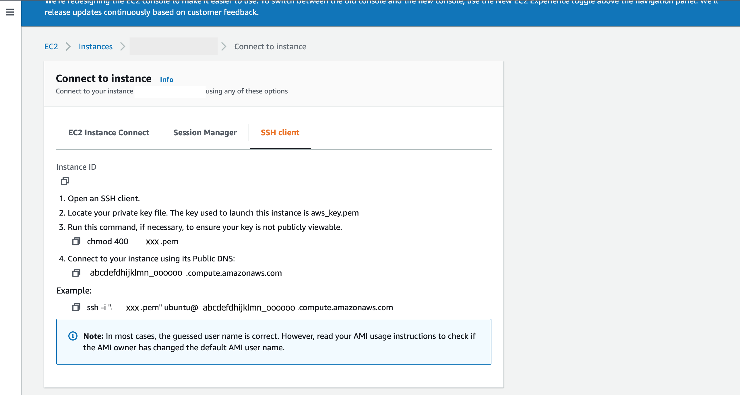Click the Connect to instance page heading
This screenshot has height=395, width=740.
pyautogui.click(x=104, y=78)
